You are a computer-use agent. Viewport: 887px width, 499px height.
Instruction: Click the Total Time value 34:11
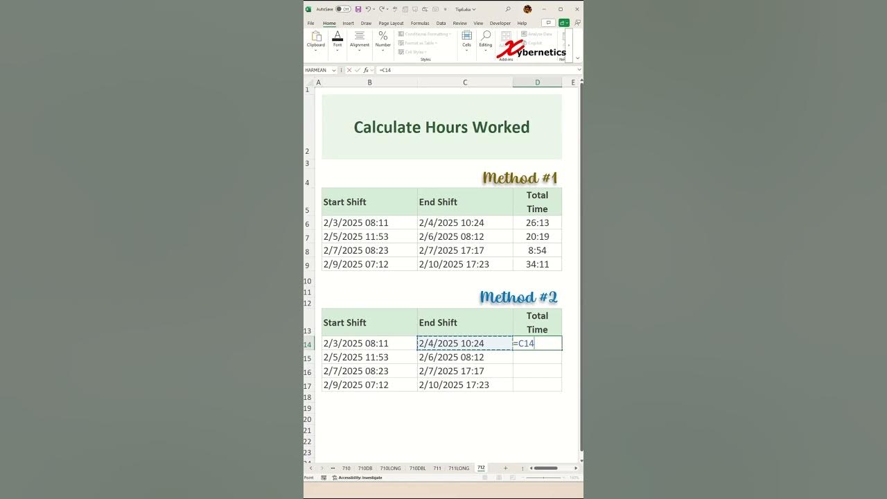(537, 264)
